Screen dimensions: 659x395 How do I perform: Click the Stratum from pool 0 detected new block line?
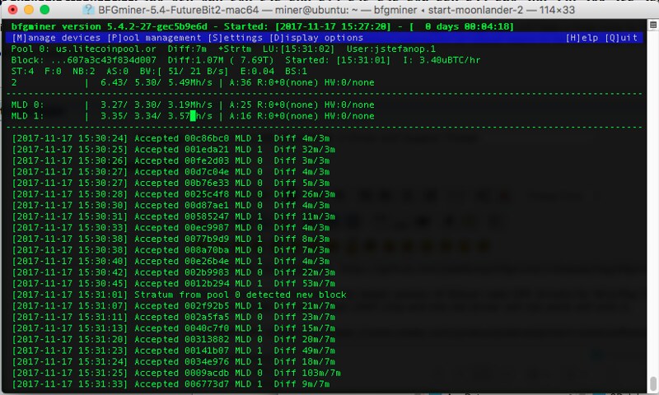coord(179,295)
